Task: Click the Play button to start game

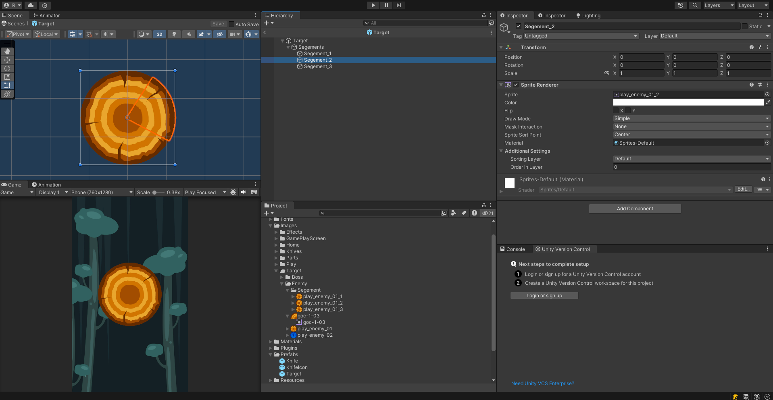Action: (373, 5)
